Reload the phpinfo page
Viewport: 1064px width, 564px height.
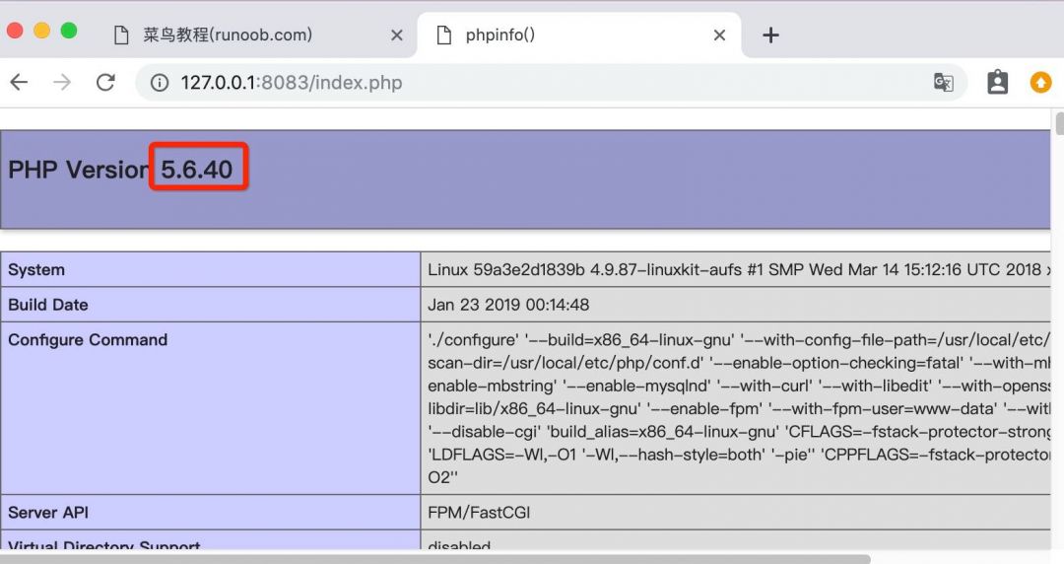click(x=105, y=82)
